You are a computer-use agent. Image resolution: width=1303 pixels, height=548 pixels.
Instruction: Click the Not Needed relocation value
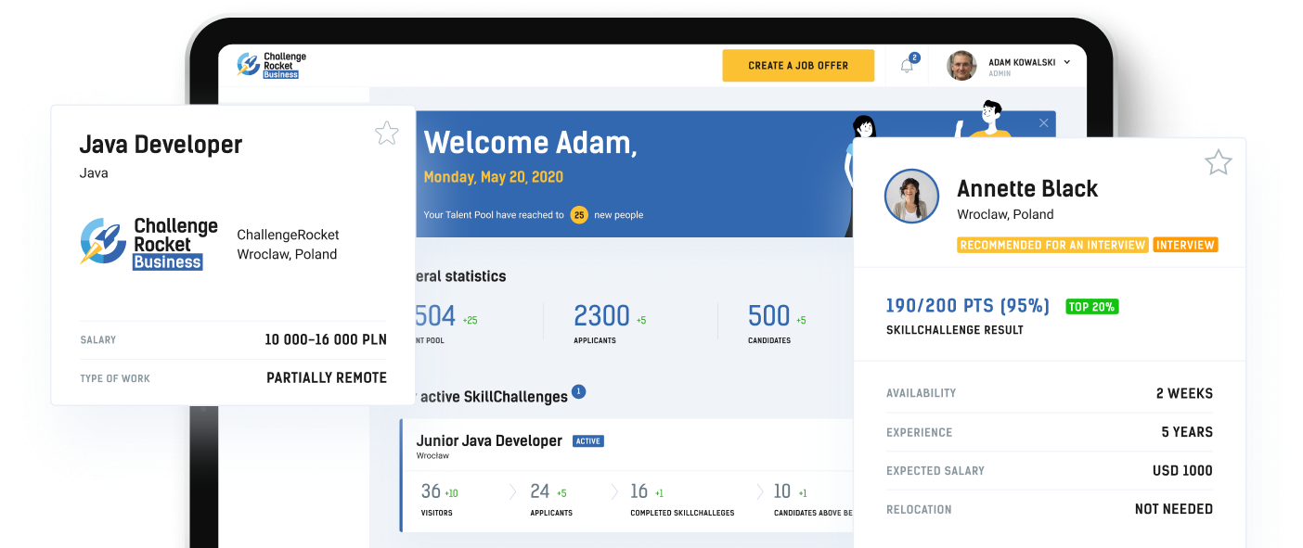tap(1174, 510)
